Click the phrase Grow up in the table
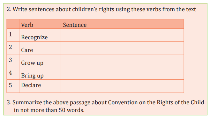 (x=32, y=63)
